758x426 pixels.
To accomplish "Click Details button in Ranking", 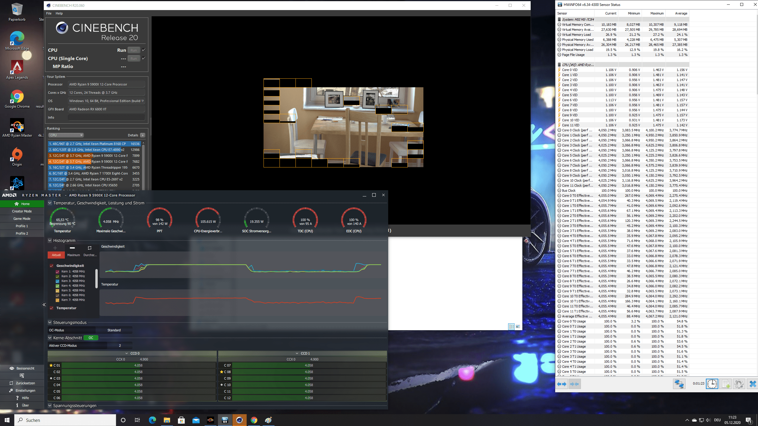I will click(142, 135).
